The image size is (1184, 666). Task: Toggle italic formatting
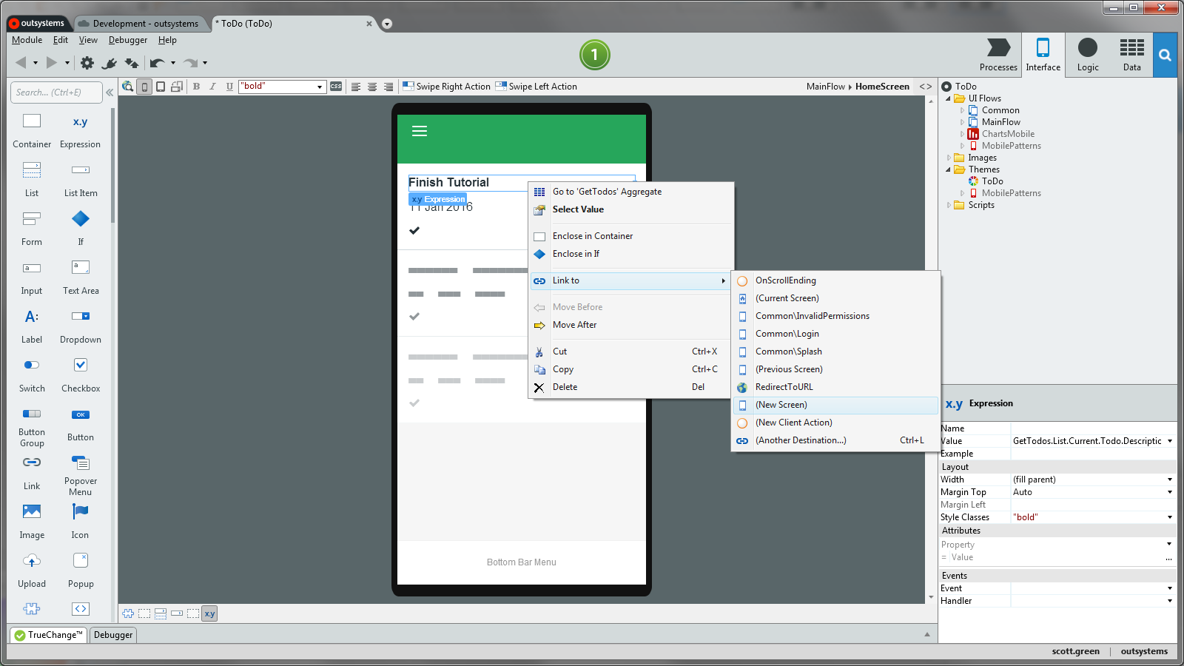point(212,87)
